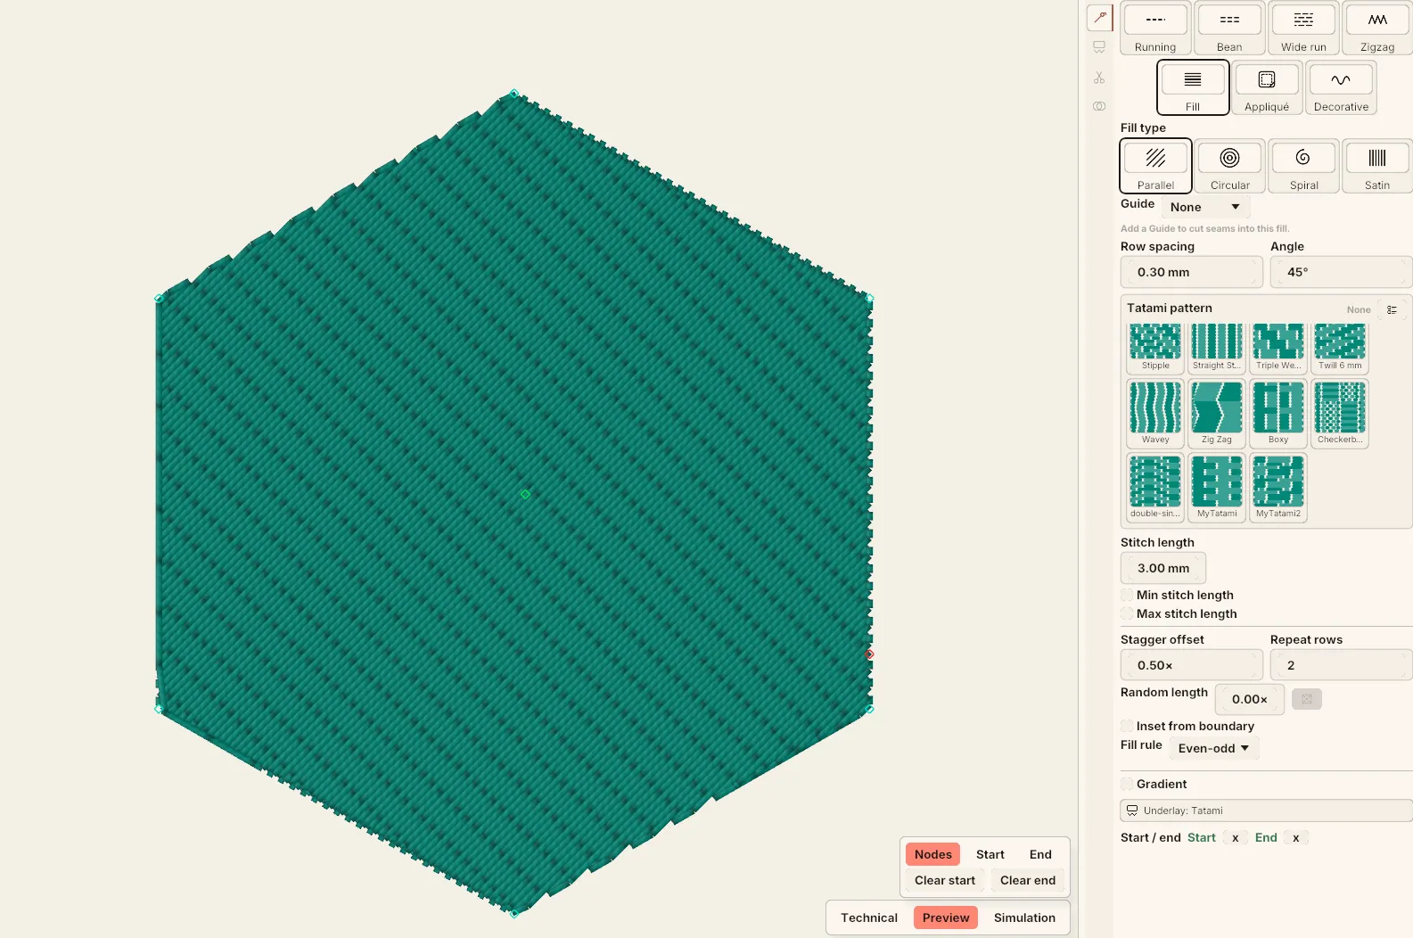The height and width of the screenshot is (938, 1413).
Task: Choose Spiral fill type
Action: [1303, 166]
